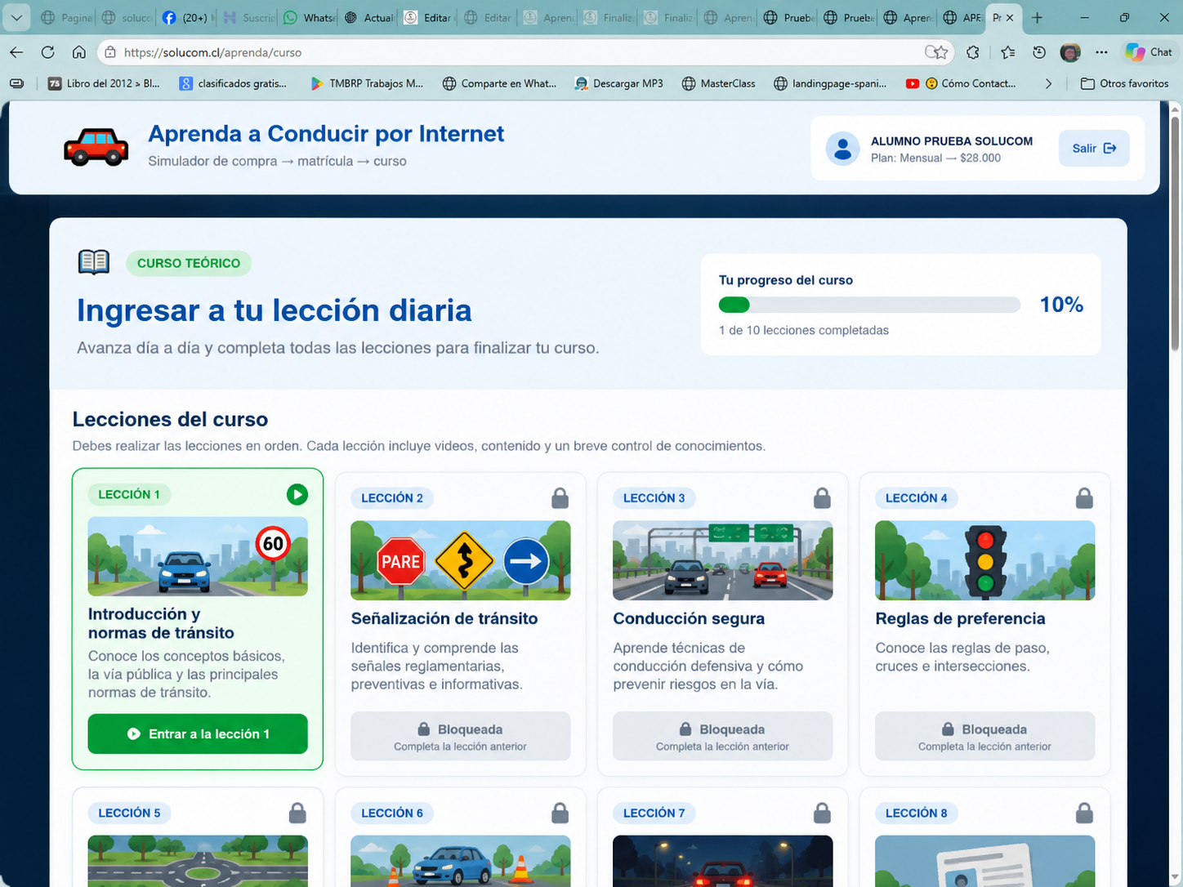
Task: Click Entrar a la lección 1 button
Action: click(198, 733)
